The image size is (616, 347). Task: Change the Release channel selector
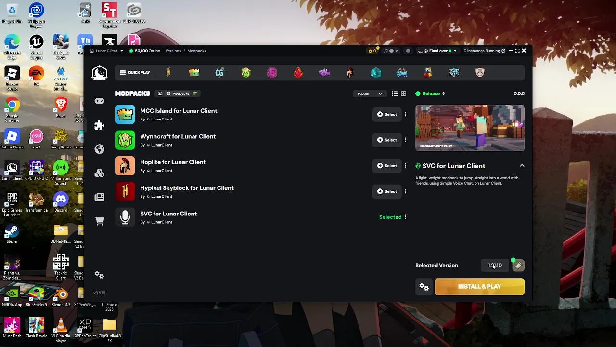point(431,93)
